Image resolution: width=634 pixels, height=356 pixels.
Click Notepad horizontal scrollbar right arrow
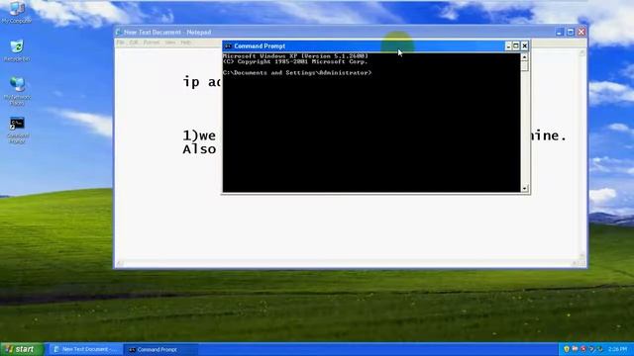[575, 264]
